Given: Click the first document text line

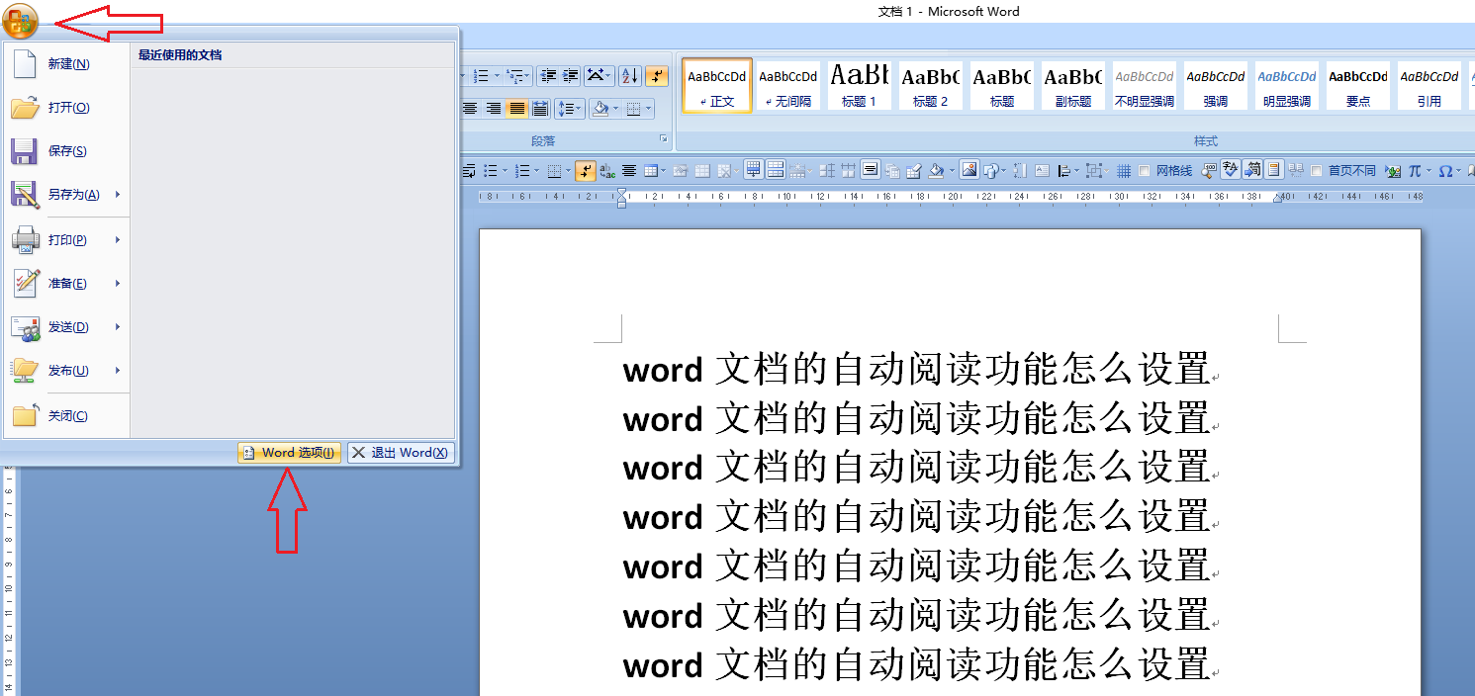Looking at the screenshot, I should click(x=916, y=369).
